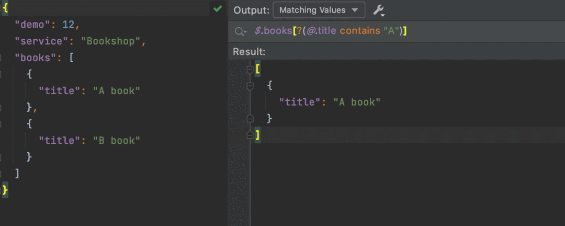Collapse the result array at opening bracket

[x=250, y=69]
